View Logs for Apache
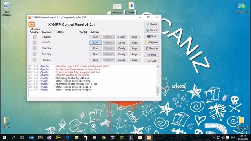This screenshot has width=251, height=141. coord(135,37)
